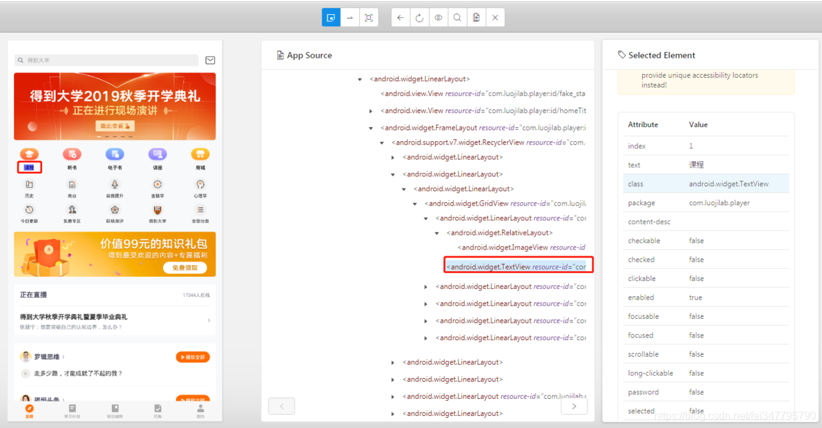The width and height of the screenshot is (822, 428).
Task: Choose the Swipe By Coordinates arrow tool
Action: tap(350, 18)
